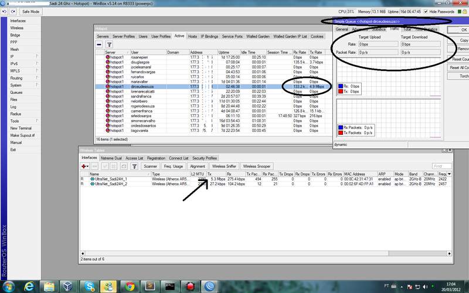Click the UltraNet_Sadi24H_1 interface icon
Screen dimensions: 469x293
point(92,179)
